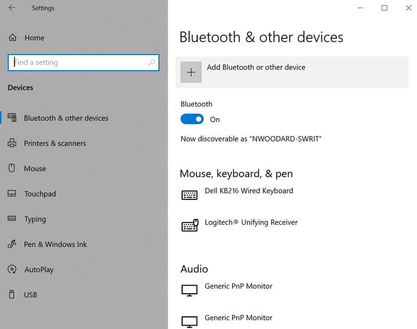Click the plus icon to add device
Viewport: 417px width, 329px height.
191,72
